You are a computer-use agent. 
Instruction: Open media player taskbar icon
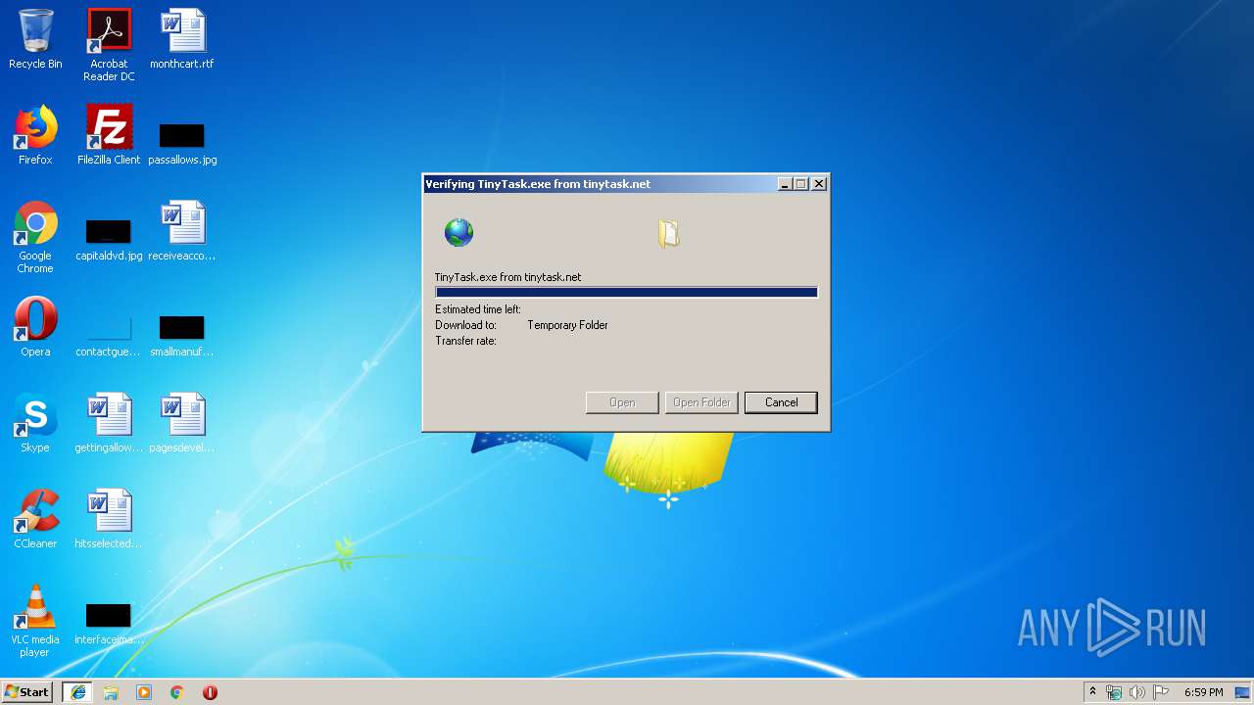click(144, 692)
